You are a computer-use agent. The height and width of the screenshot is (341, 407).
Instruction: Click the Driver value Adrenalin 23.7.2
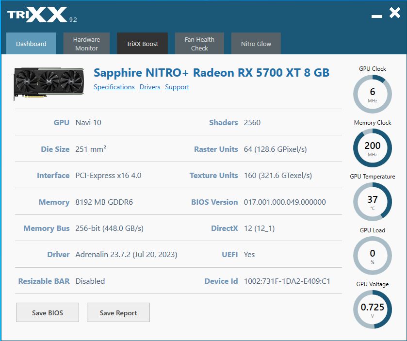(x=126, y=255)
